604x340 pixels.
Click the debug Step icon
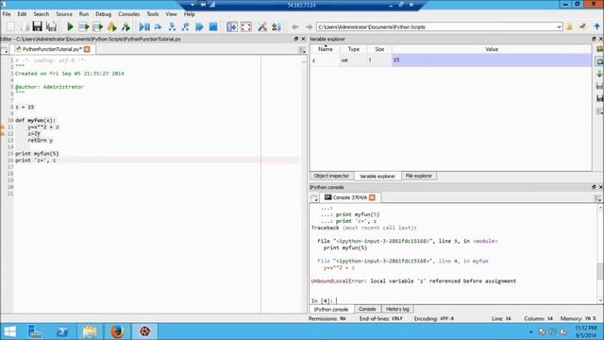click(x=158, y=26)
